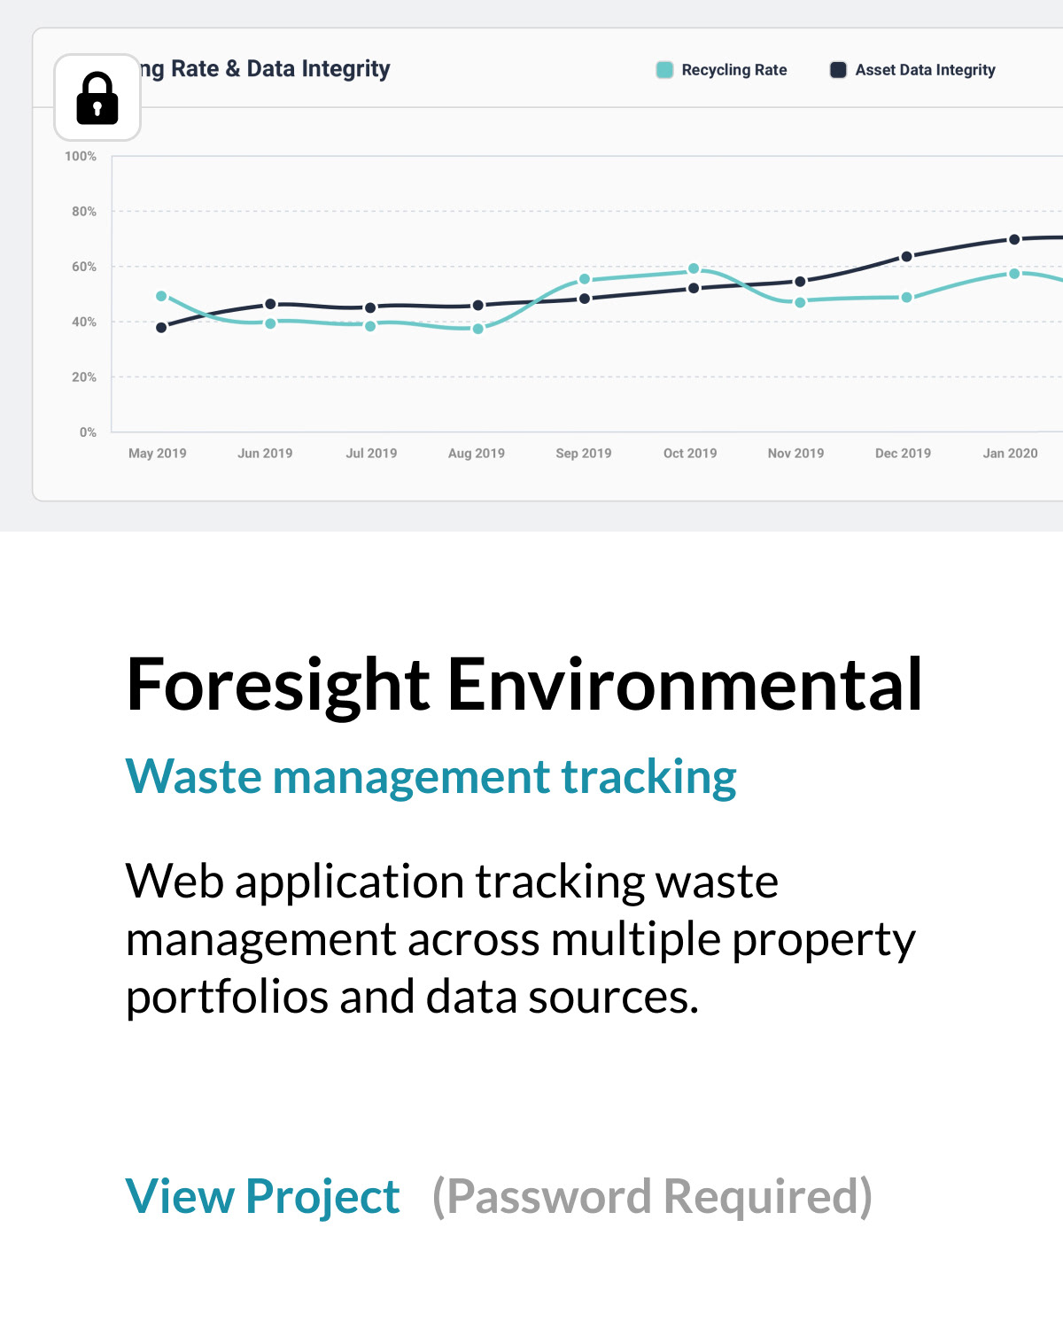Image resolution: width=1063 pixels, height=1329 pixels.
Task: Click the Aug 2019 teal Recycling Rate point
Action: pos(477,329)
